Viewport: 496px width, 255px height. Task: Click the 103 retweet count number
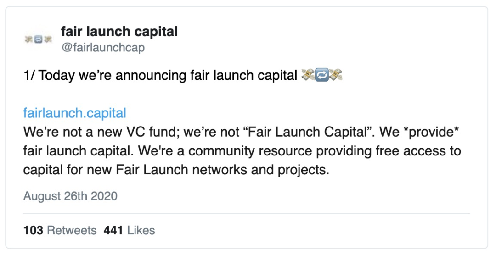tap(33, 230)
